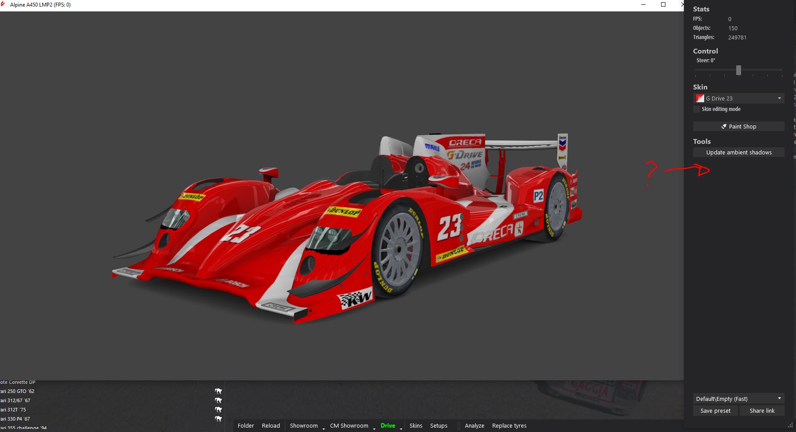
Task: Click Update ambient shadows
Action: [738, 152]
